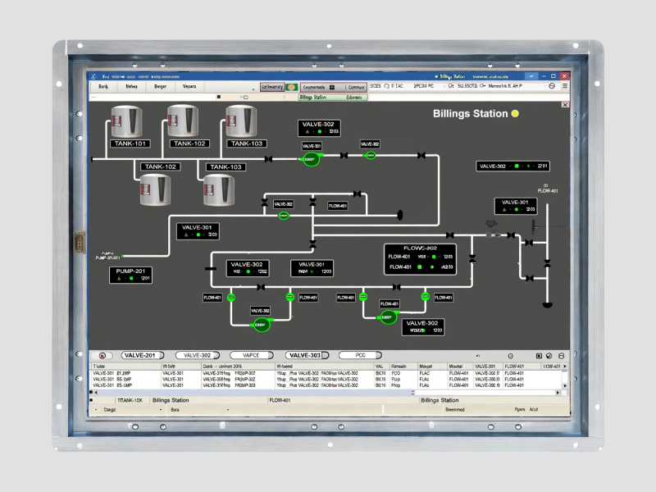Click the Billings Station field in the status bar left half
The image size is (656, 492).
pyautogui.click(x=208, y=400)
